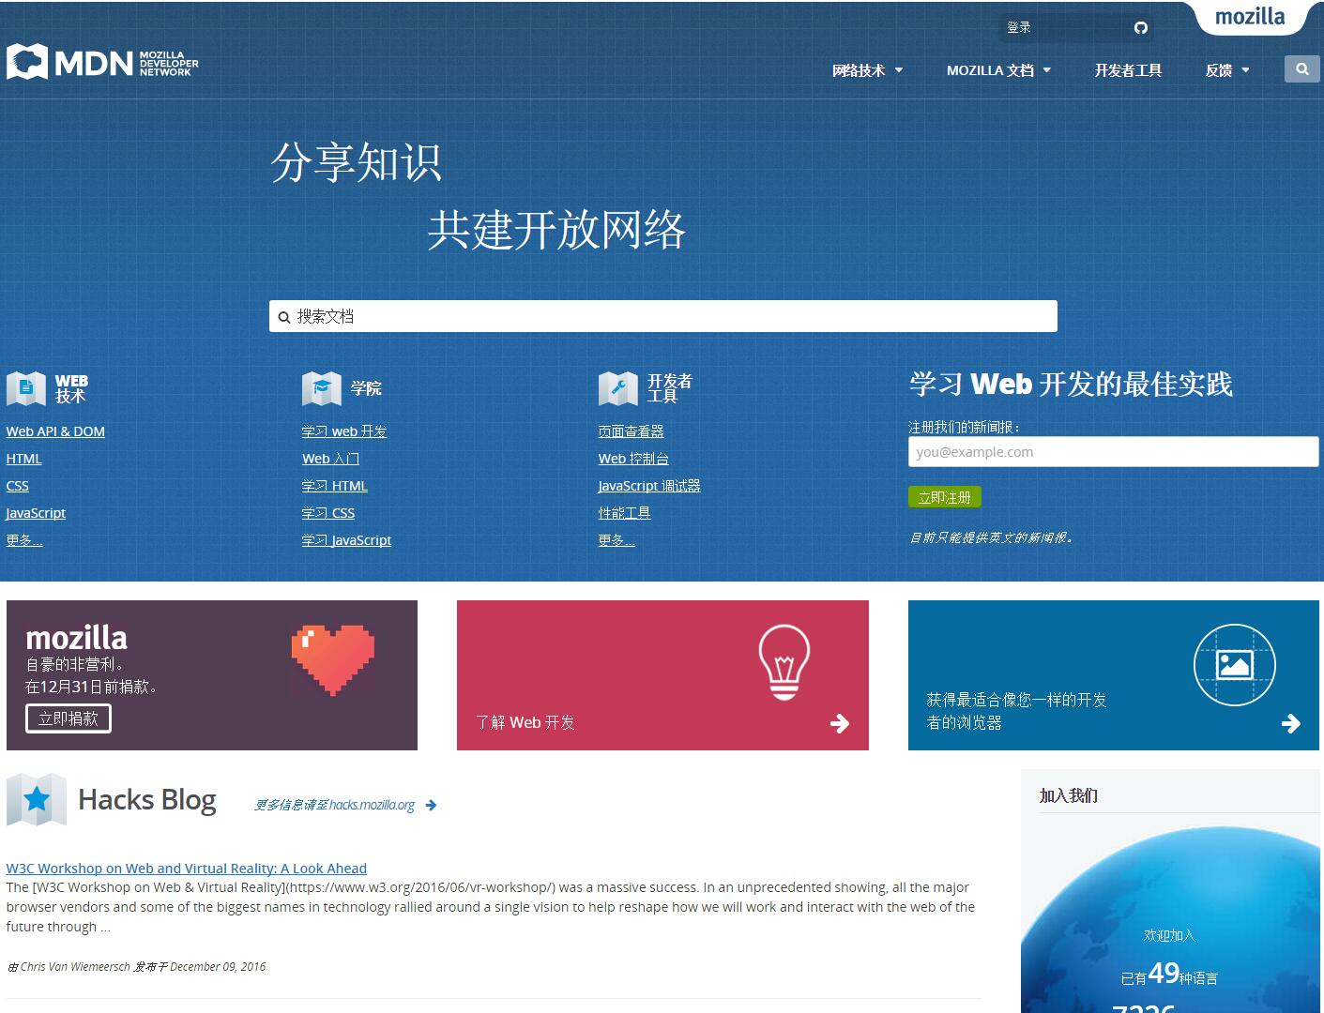Click the MDN logo icon
This screenshot has height=1013, width=1324.
tap(27, 62)
